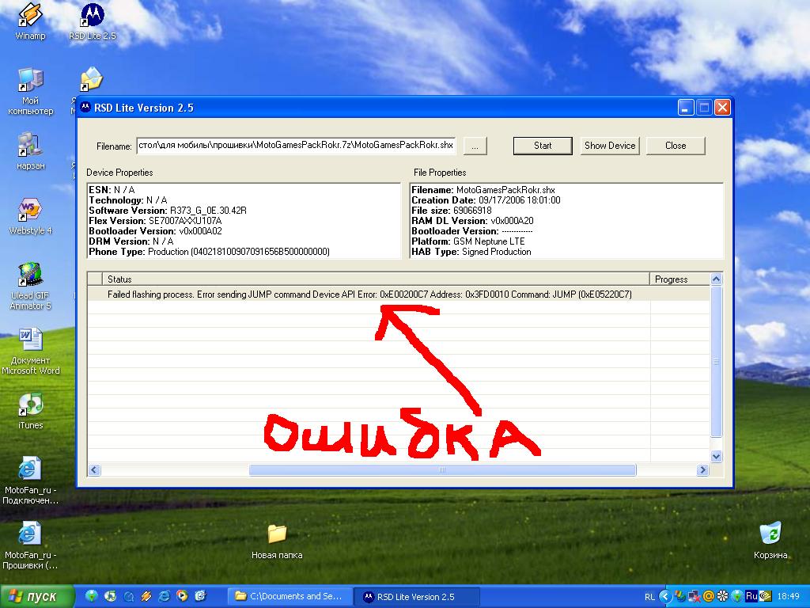Click the Show Device button
Image resolution: width=810 pixels, height=608 pixels.
tap(610, 146)
